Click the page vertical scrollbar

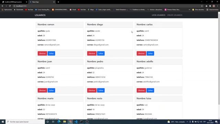click(219, 59)
